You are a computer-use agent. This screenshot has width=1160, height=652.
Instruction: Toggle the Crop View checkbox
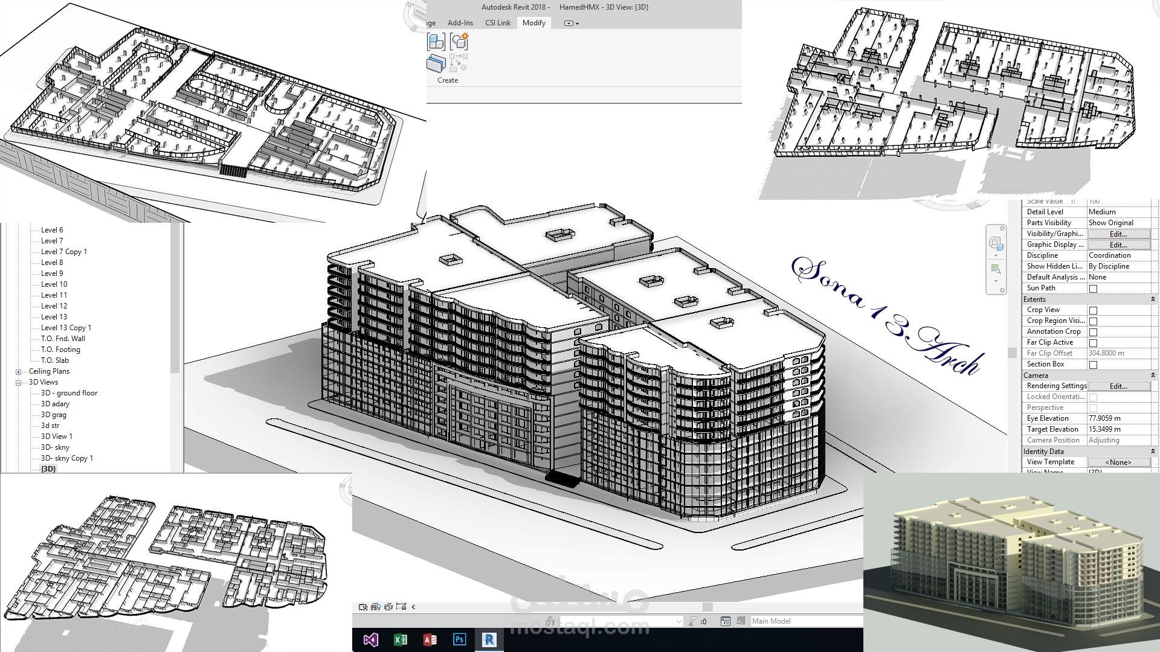click(1093, 310)
